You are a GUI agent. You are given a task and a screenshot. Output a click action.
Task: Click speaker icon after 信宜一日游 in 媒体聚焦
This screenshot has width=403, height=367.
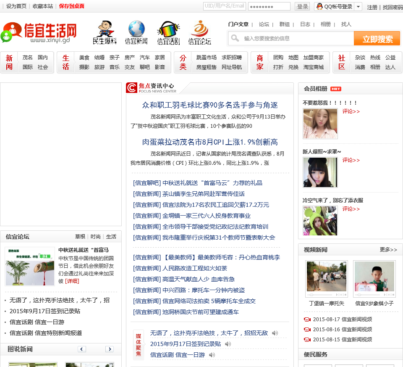click(212, 355)
